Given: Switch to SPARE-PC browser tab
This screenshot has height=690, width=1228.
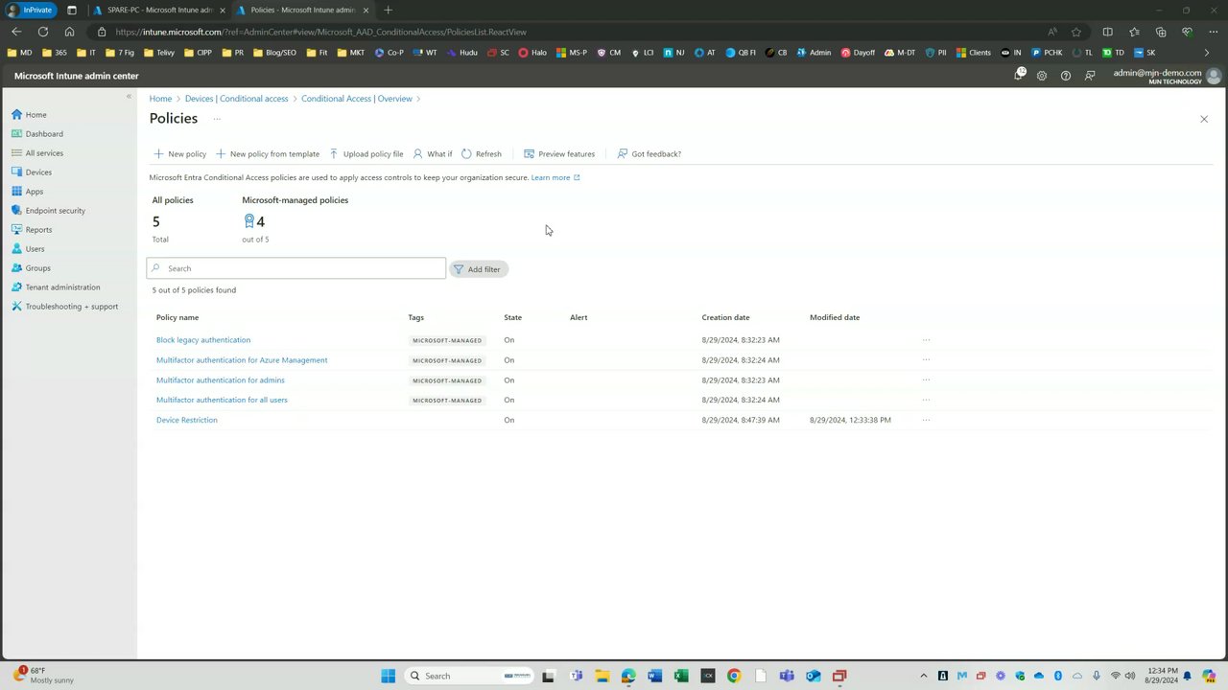Looking at the screenshot, I should pos(158,10).
